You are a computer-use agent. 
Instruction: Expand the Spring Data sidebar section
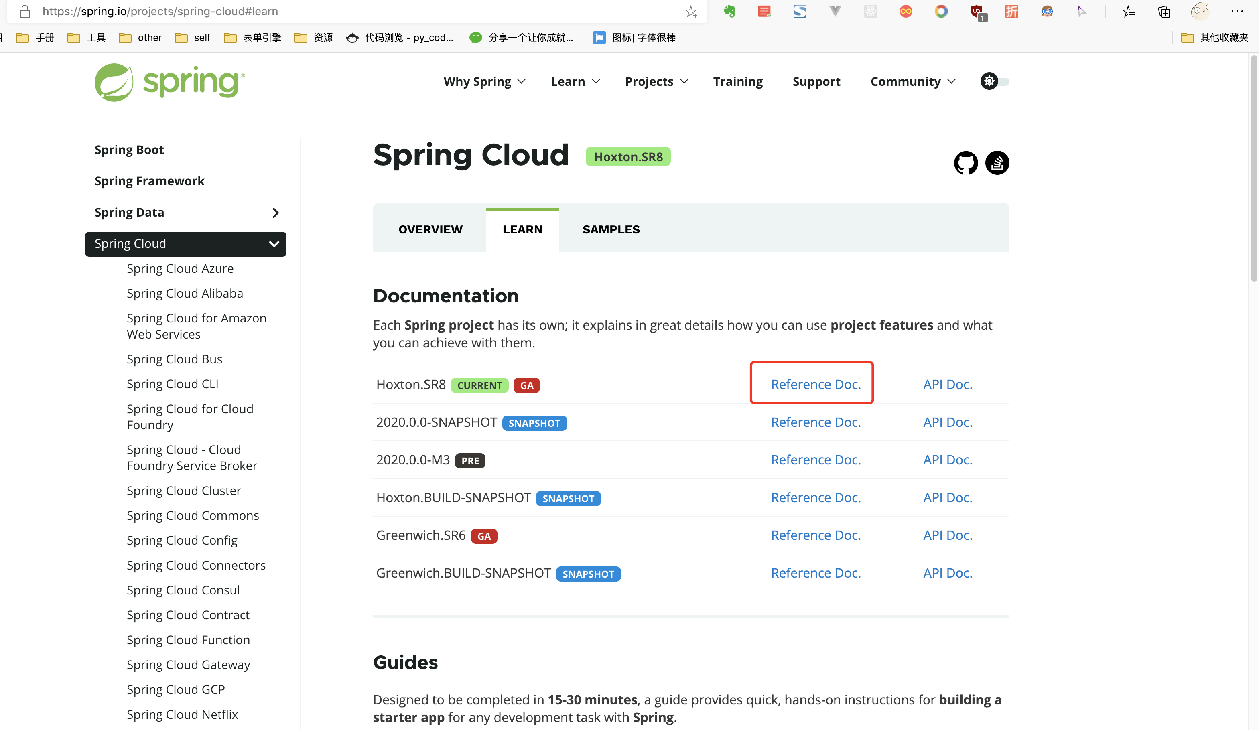(275, 213)
